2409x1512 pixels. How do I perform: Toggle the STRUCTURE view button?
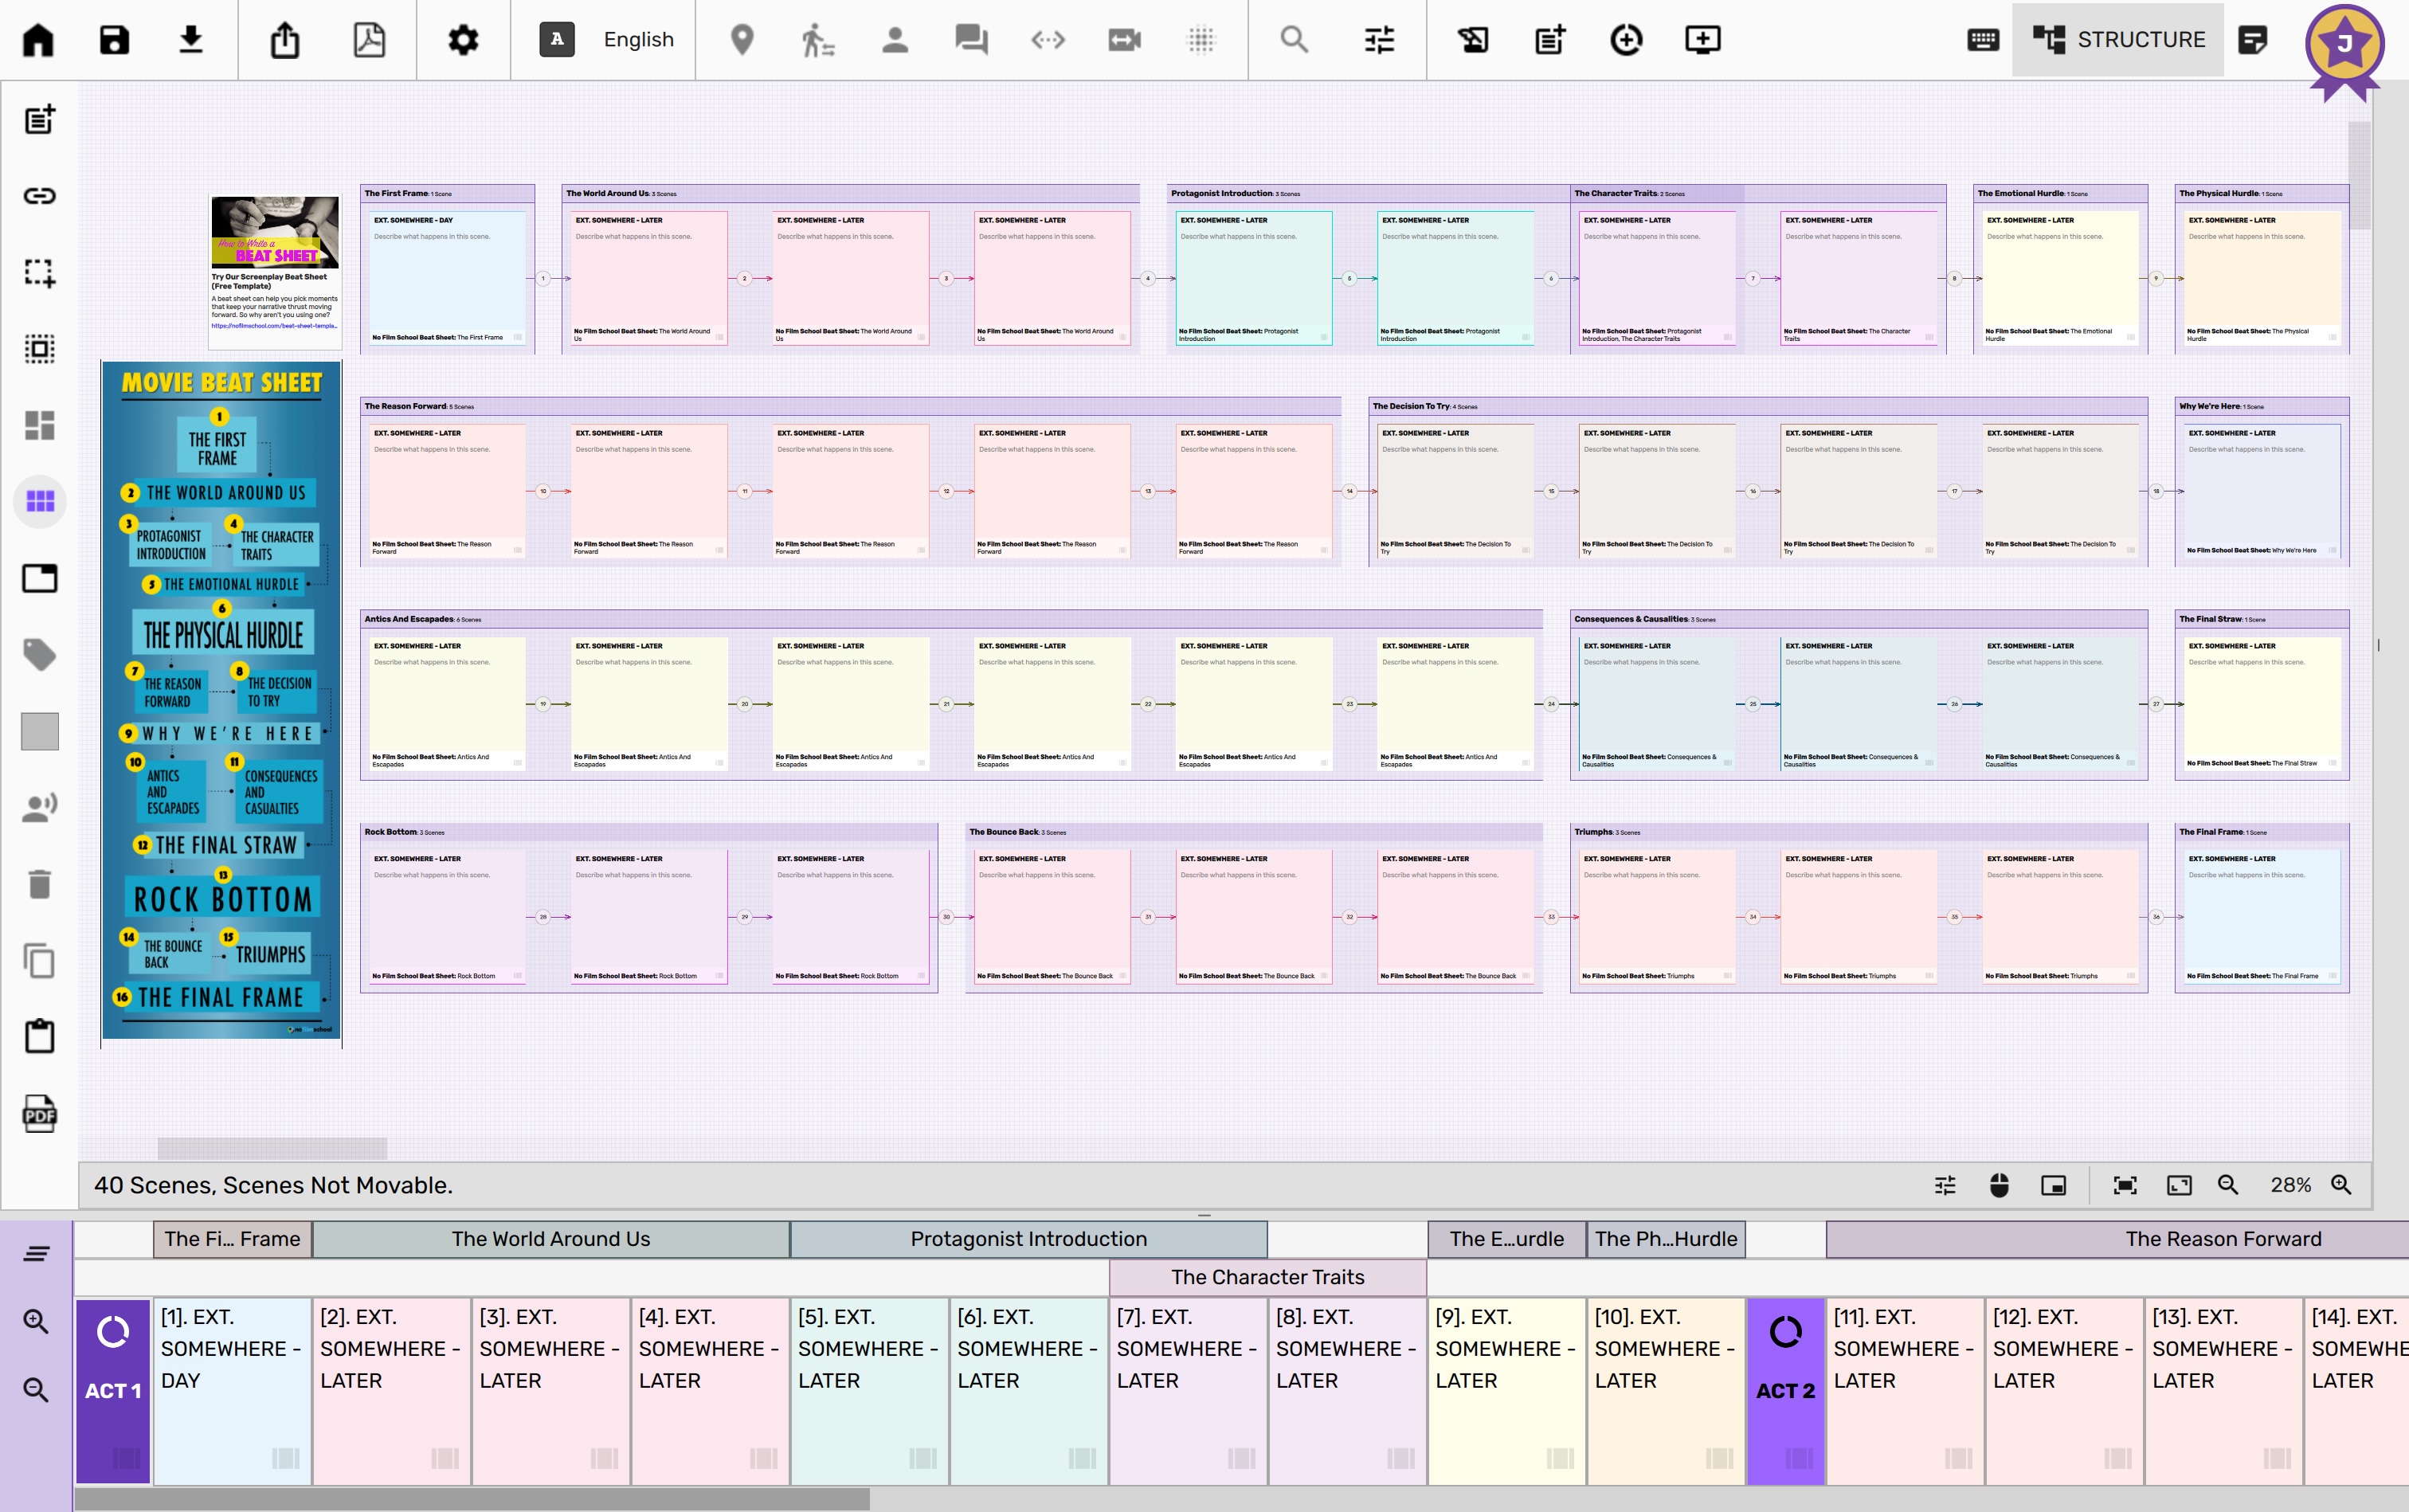(2118, 40)
